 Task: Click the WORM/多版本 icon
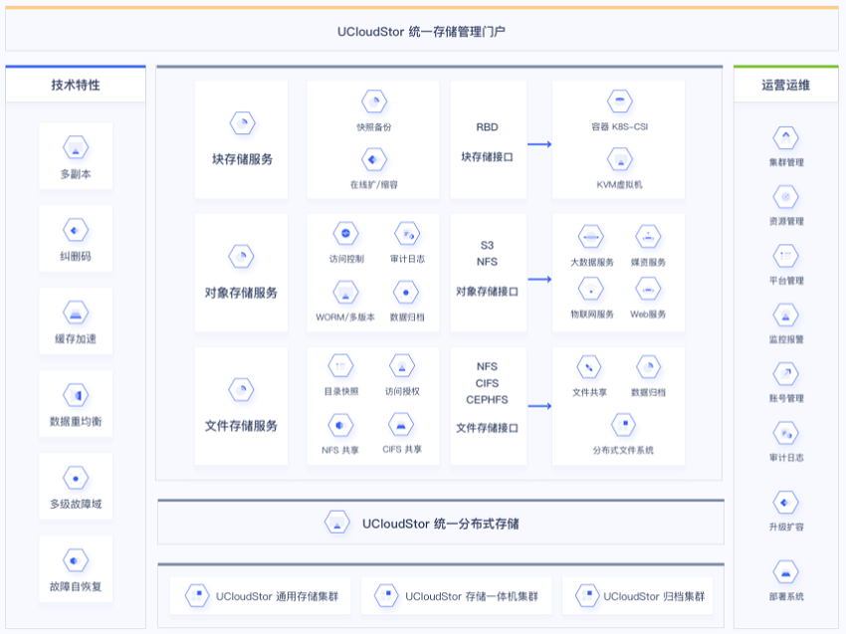(345, 293)
